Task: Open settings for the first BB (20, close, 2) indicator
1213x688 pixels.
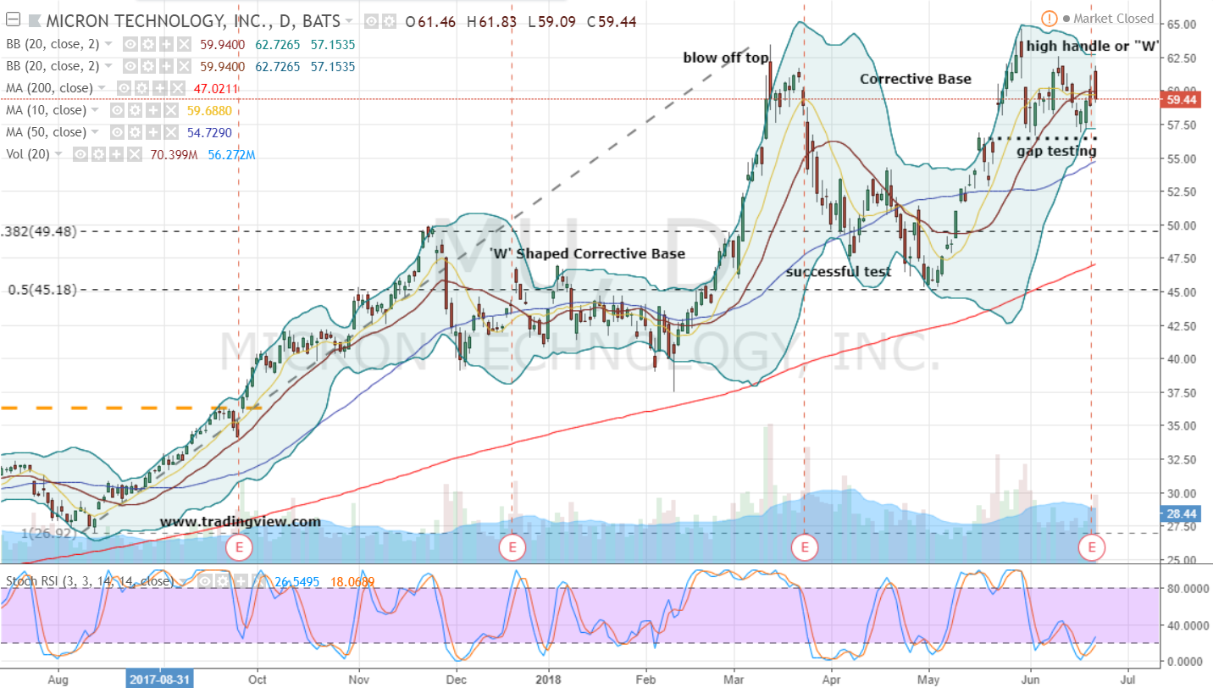Action: 147,43
